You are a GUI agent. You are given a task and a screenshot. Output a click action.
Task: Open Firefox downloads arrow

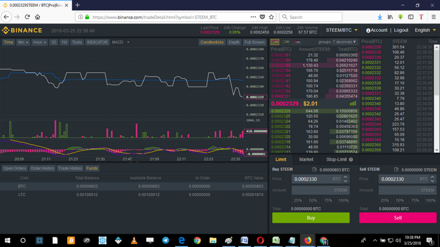click(x=380, y=17)
